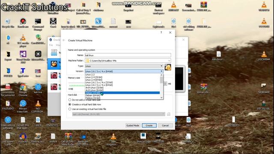Open VLC media player desktop shortcut
The width and height of the screenshot is (274, 154).
click(23, 41)
